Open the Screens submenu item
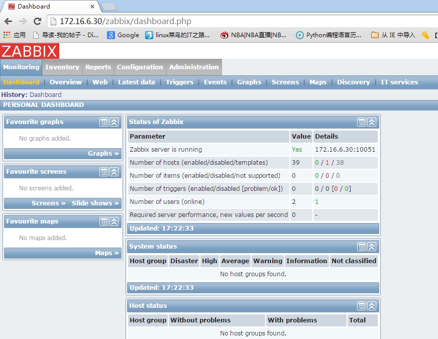 point(285,82)
